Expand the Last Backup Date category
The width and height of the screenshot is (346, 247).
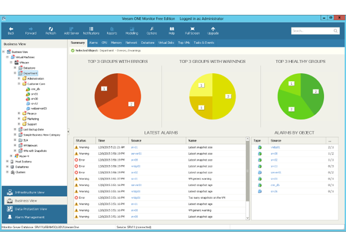pyautogui.click(x=15, y=129)
